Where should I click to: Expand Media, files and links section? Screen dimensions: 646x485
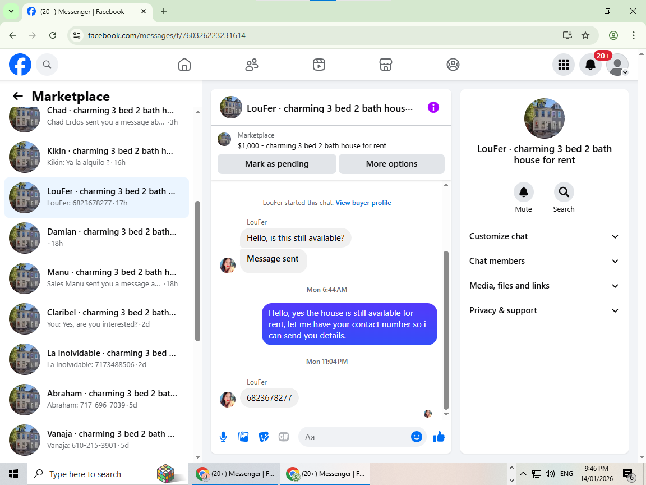(x=544, y=286)
